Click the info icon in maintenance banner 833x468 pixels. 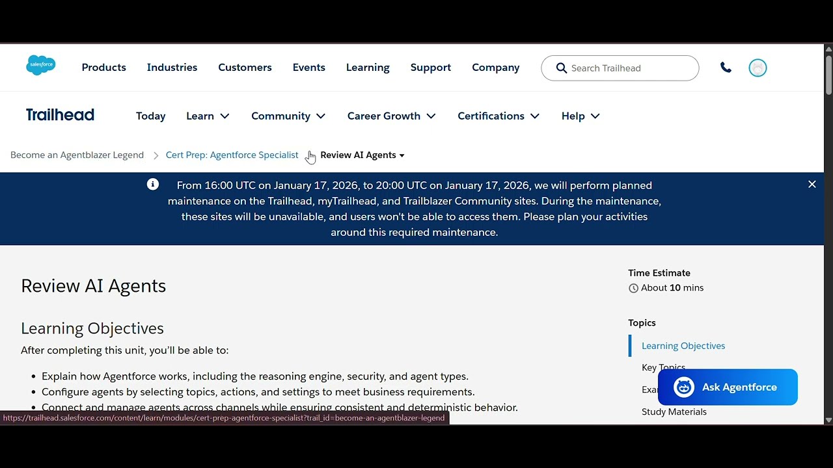tap(153, 185)
